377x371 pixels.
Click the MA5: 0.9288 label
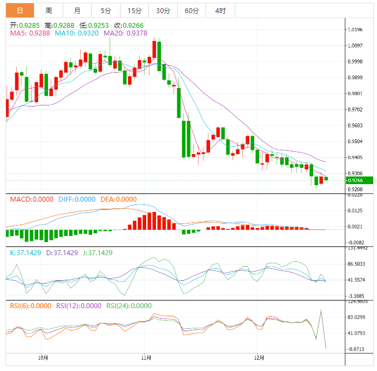pyautogui.click(x=30, y=33)
